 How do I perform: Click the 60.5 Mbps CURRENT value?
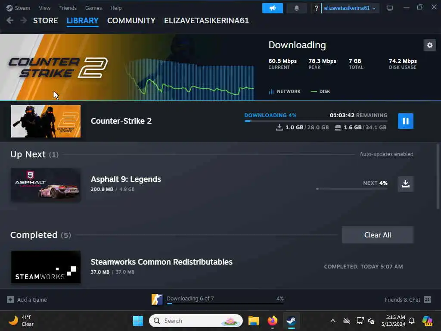point(283,61)
